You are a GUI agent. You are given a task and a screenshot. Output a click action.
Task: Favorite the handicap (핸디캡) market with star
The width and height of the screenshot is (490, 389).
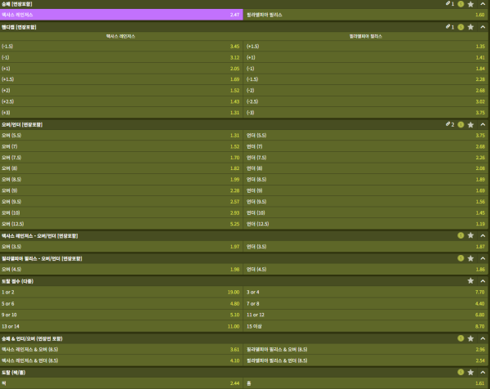pyautogui.click(x=470, y=27)
